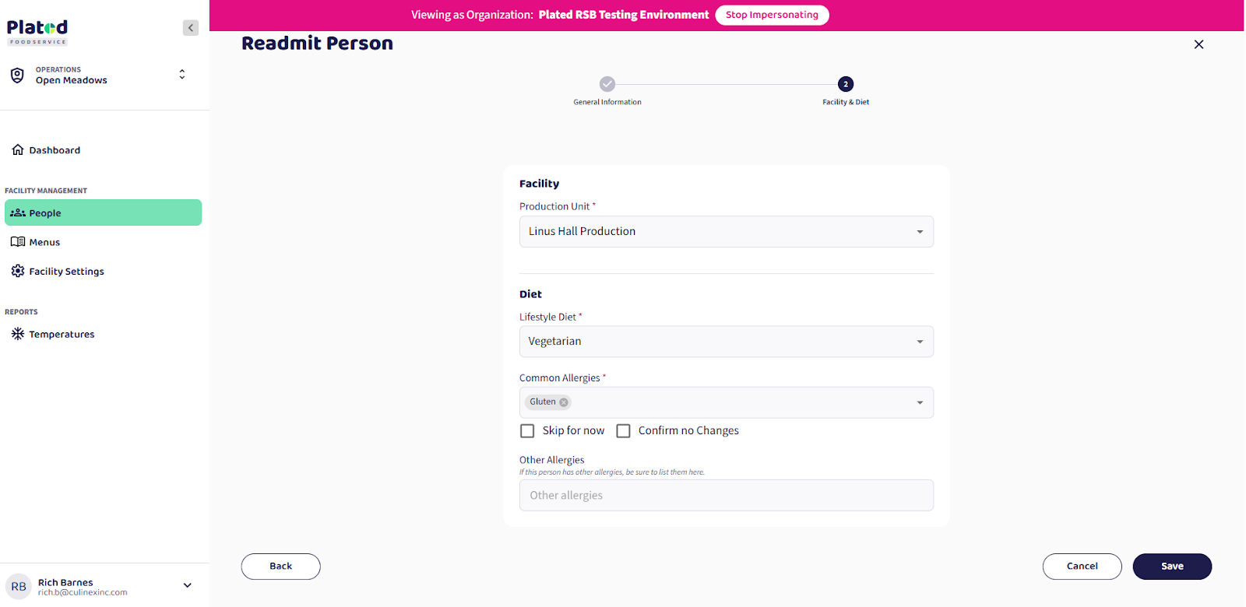Open the Common Allergies dropdown arrow

point(920,403)
